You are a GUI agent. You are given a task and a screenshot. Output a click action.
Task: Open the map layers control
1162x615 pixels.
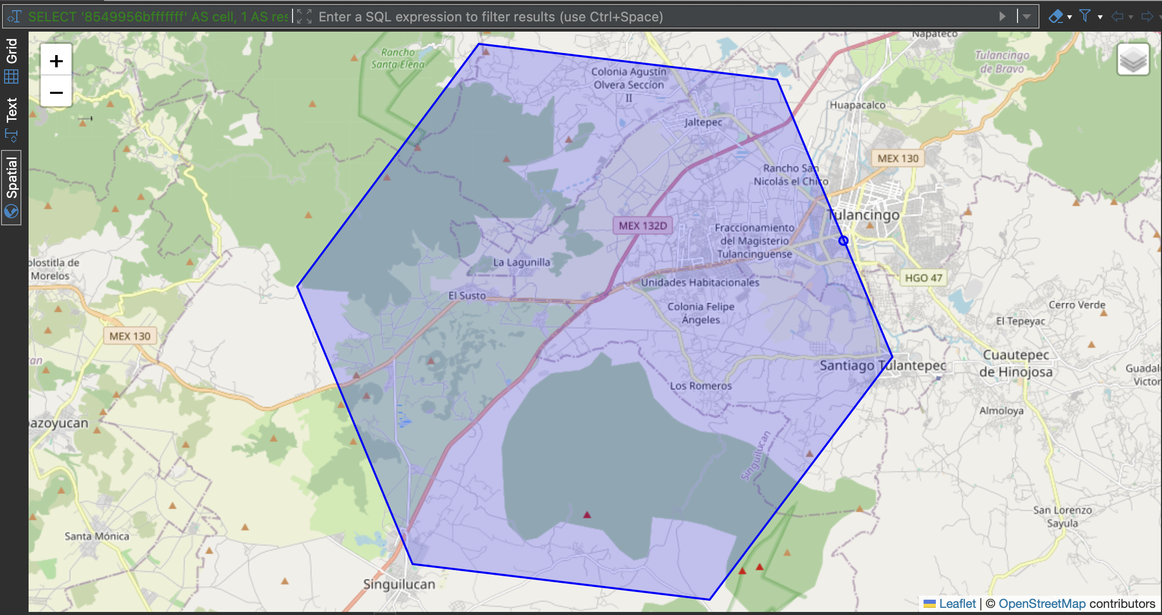click(1132, 60)
